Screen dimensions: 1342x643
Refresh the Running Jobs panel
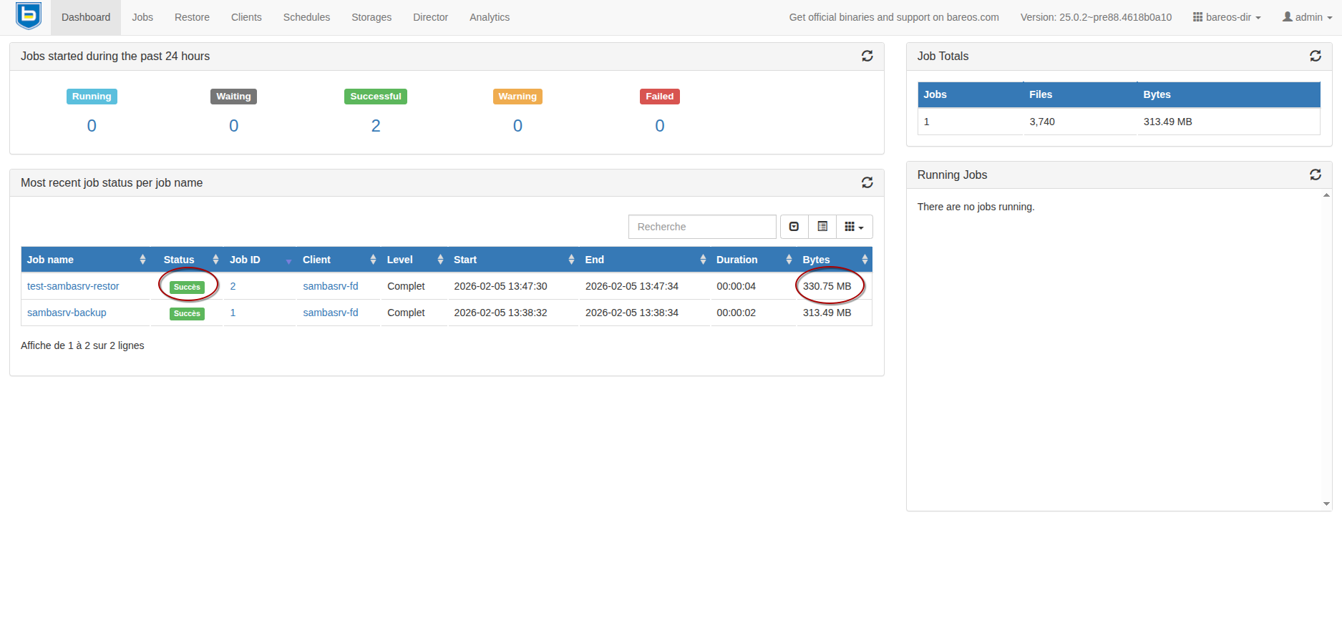pos(1315,175)
